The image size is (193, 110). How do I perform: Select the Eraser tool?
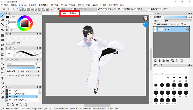(x=2, y=20)
